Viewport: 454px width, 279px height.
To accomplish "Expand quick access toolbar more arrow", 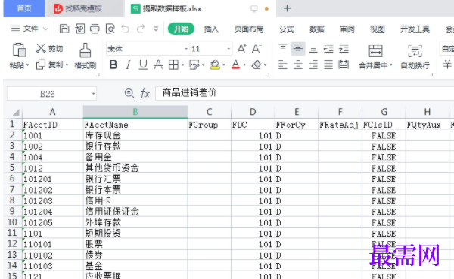I will coord(156,29).
